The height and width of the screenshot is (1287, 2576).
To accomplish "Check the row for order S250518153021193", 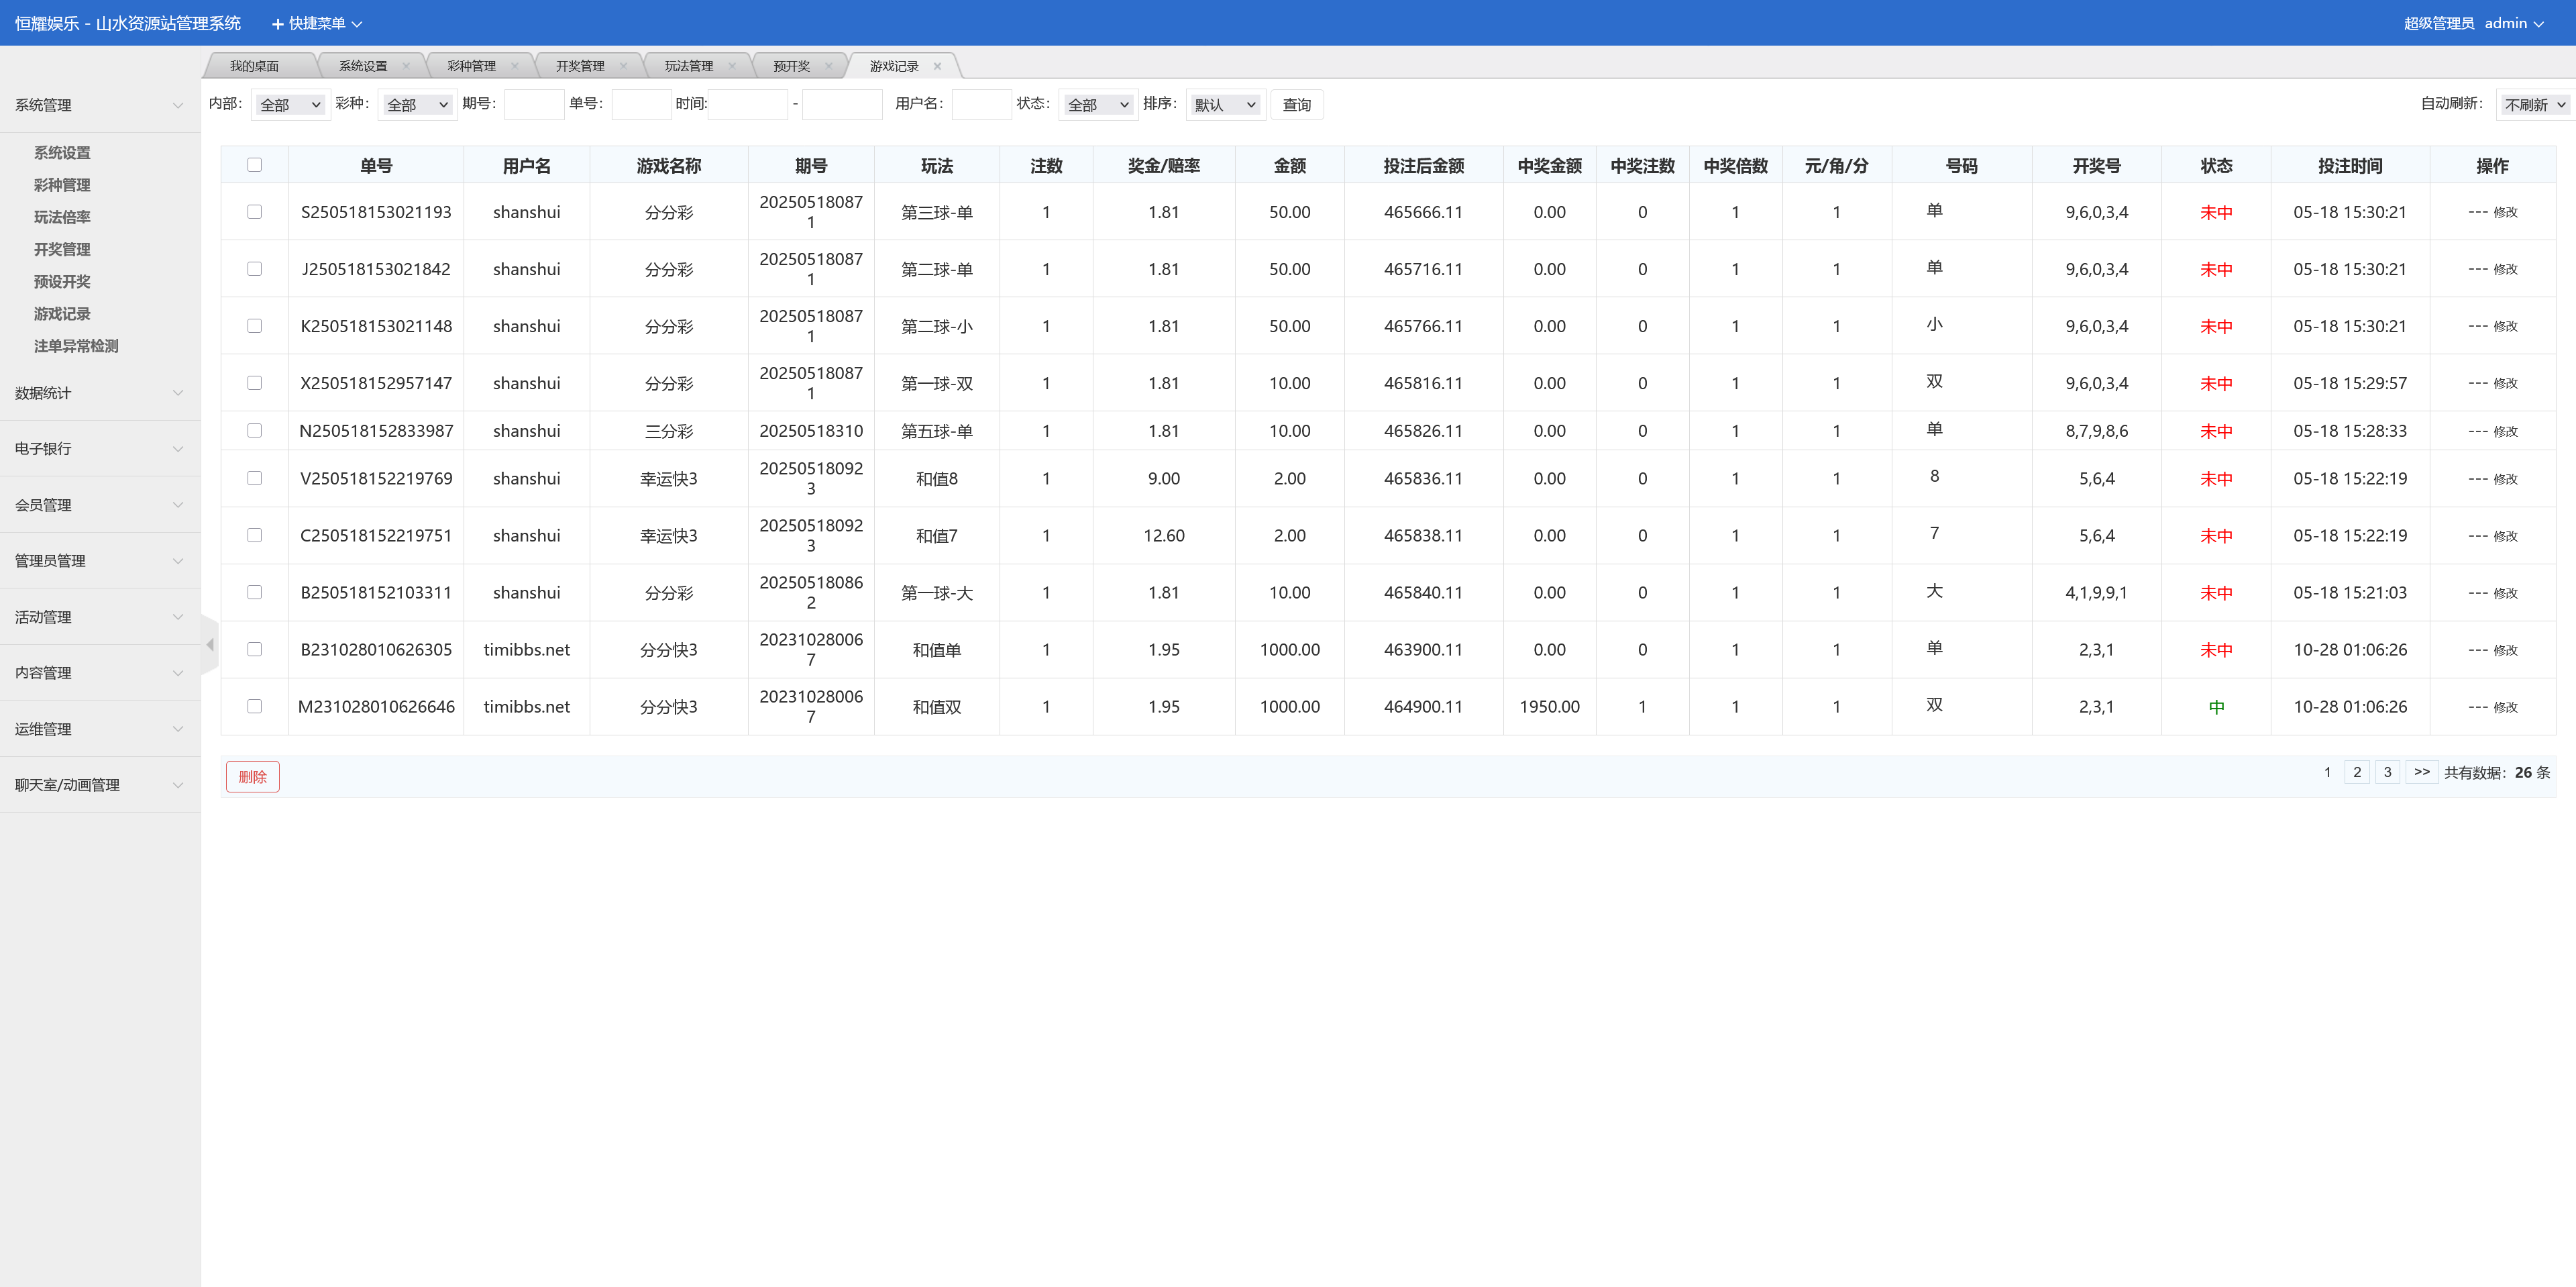I will [x=255, y=212].
